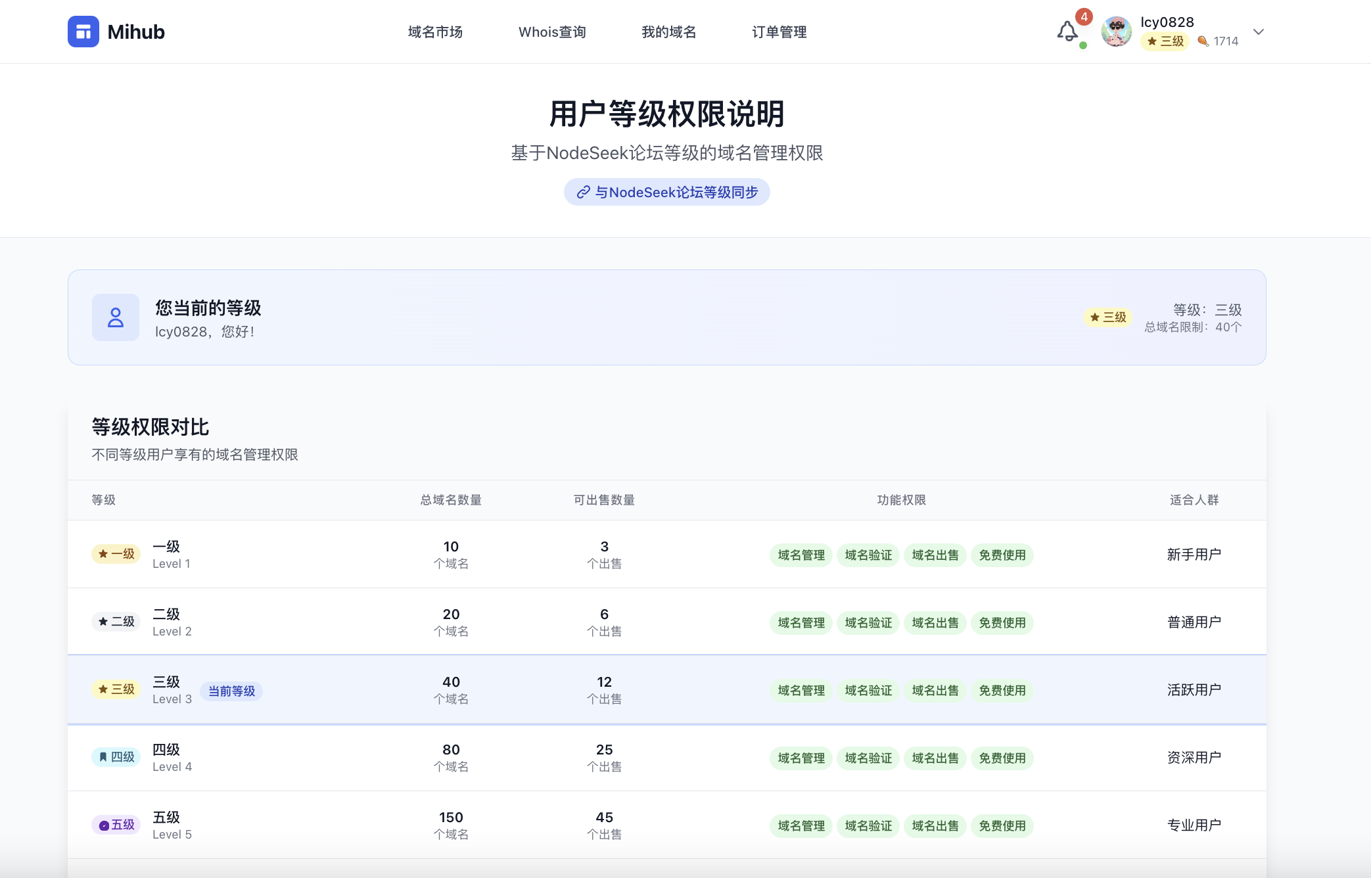
Task: Click the Mihub logo icon
Action: [83, 32]
